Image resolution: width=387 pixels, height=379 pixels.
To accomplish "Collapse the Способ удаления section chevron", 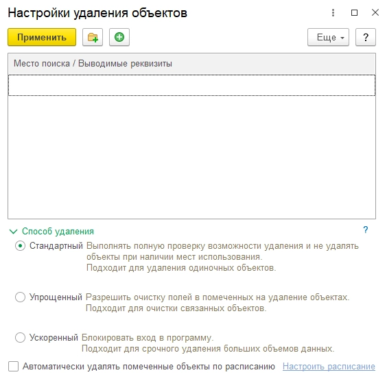I will [x=13, y=232].
